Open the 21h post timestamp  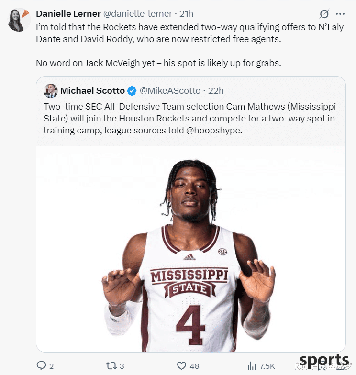click(x=187, y=14)
